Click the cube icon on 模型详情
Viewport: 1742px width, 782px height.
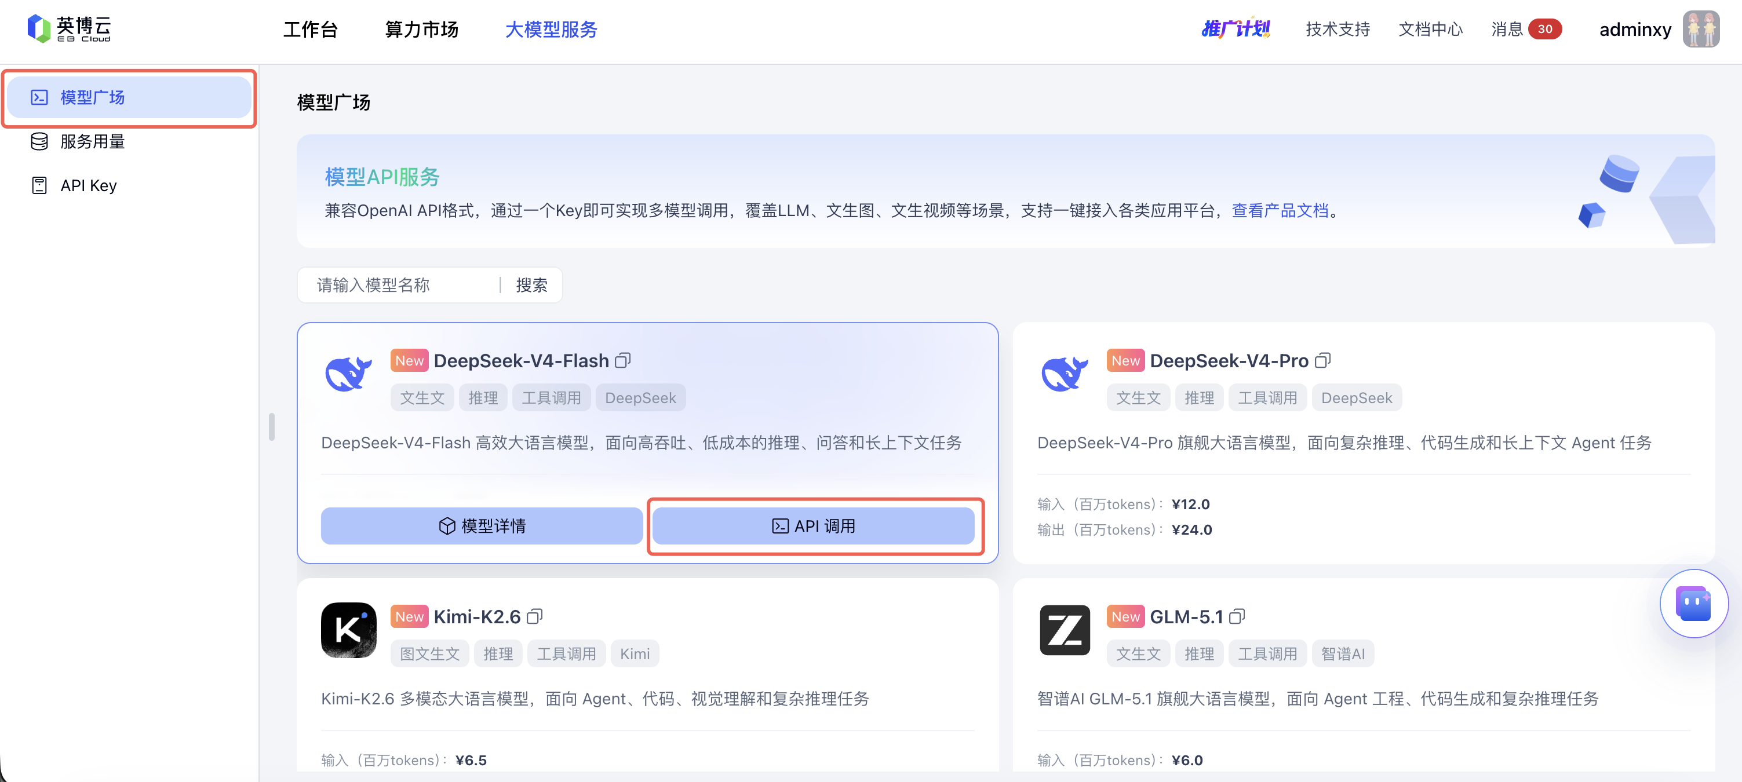point(447,526)
